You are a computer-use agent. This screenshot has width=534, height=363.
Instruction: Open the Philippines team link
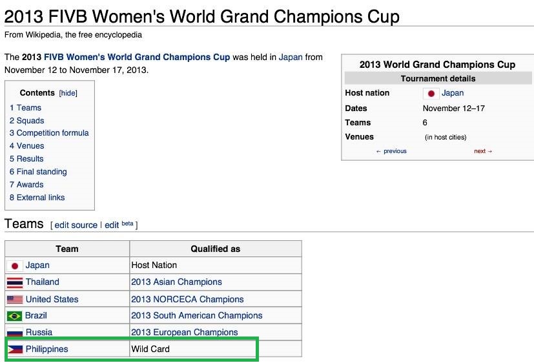[x=46, y=349]
